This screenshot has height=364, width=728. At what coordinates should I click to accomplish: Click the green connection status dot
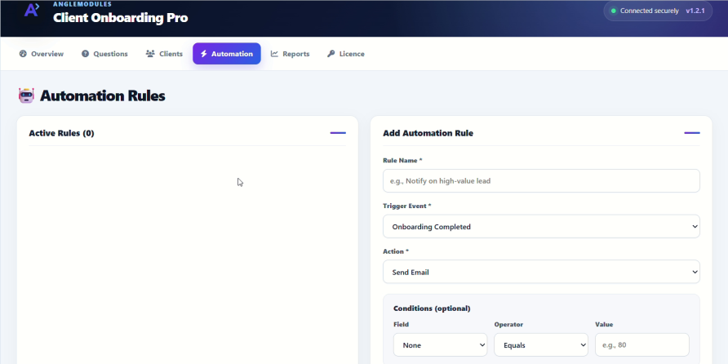pyautogui.click(x=613, y=11)
